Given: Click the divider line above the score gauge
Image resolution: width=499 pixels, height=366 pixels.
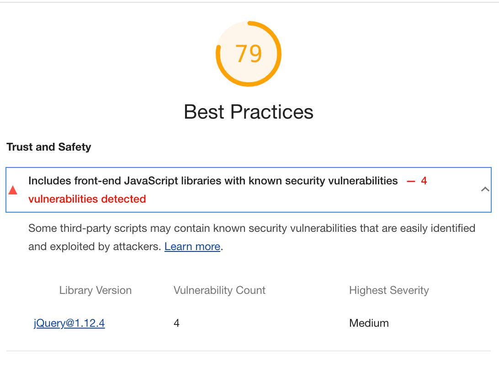Looking at the screenshot, I should [x=249, y=2].
